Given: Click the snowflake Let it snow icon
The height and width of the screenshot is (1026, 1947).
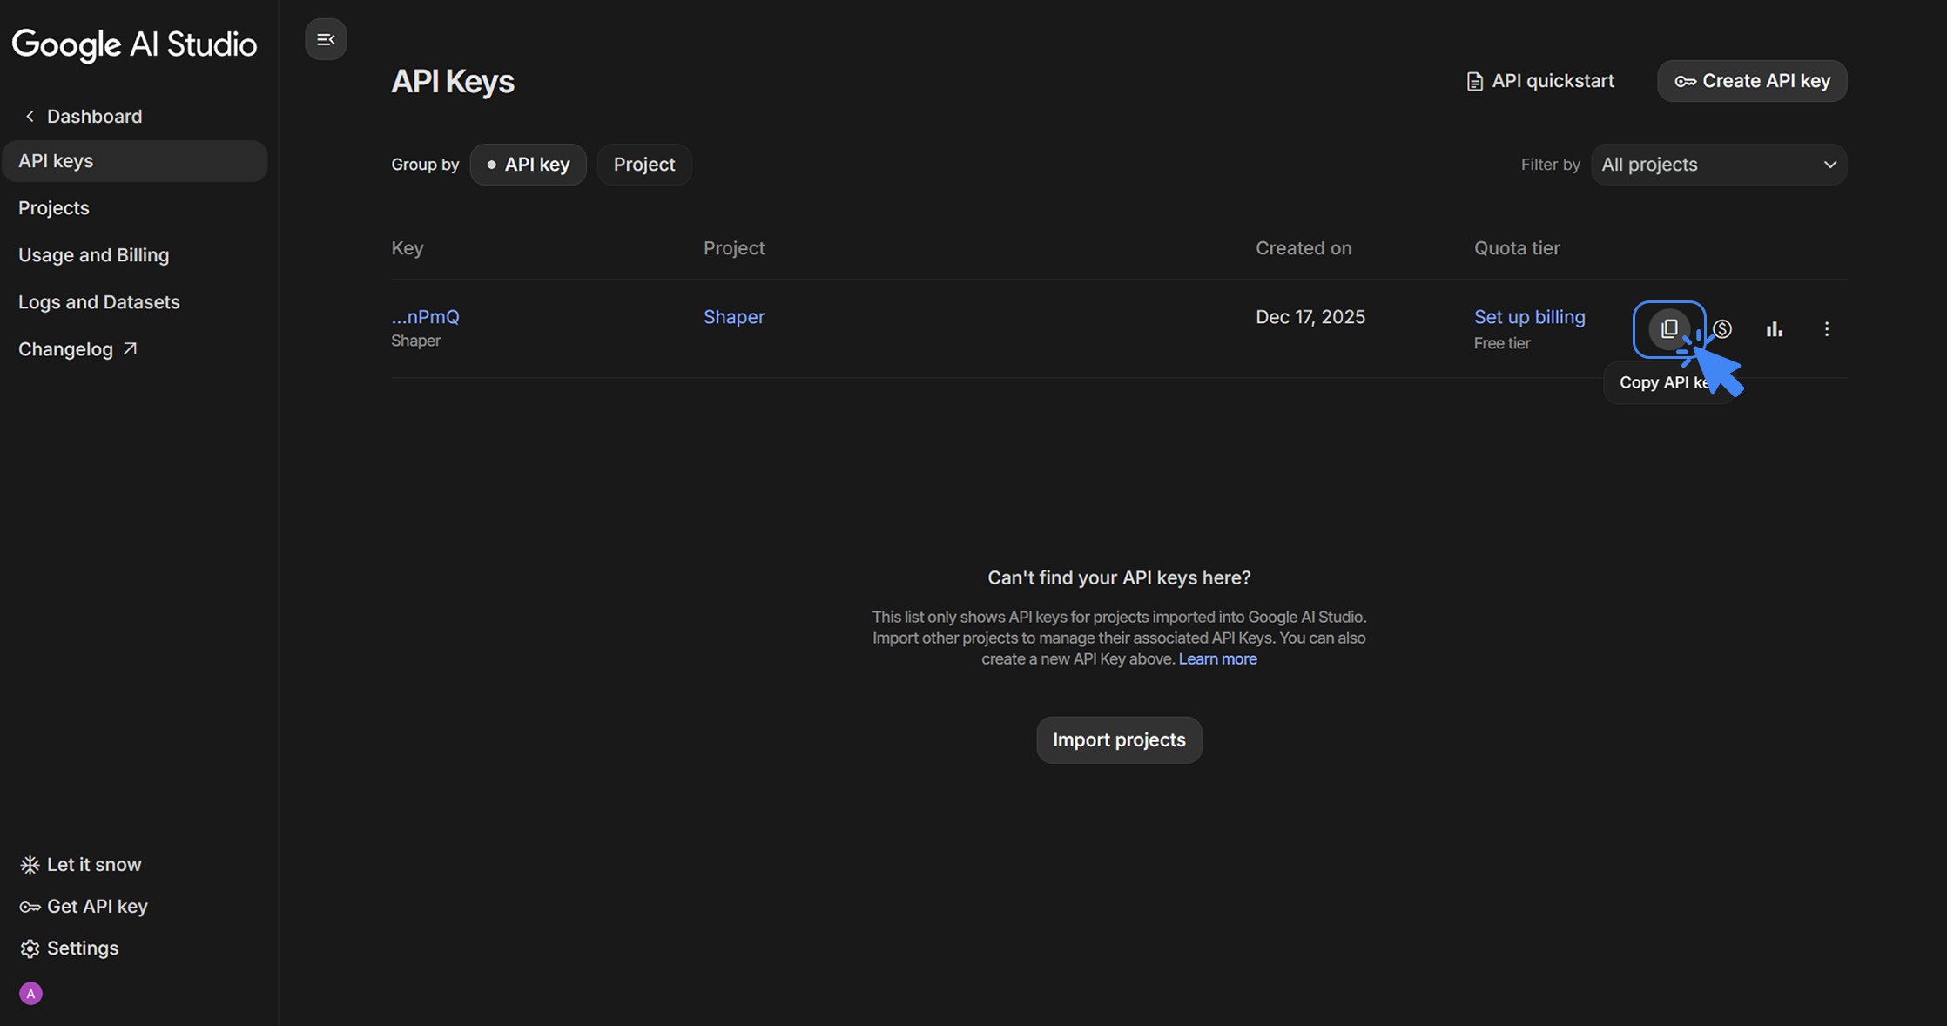Looking at the screenshot, I should point(30,864).
